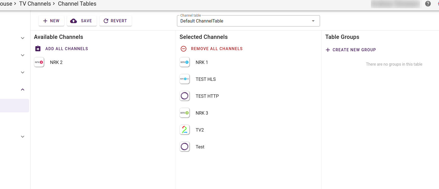Select Channel Tables in the breadcrumb
Viewport: 439px width, 189px height.
pos(77,4)
